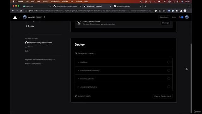Screen dimensions: 202x114
Task: Click Import a different Git Repository link
Action: pos(40,60)
